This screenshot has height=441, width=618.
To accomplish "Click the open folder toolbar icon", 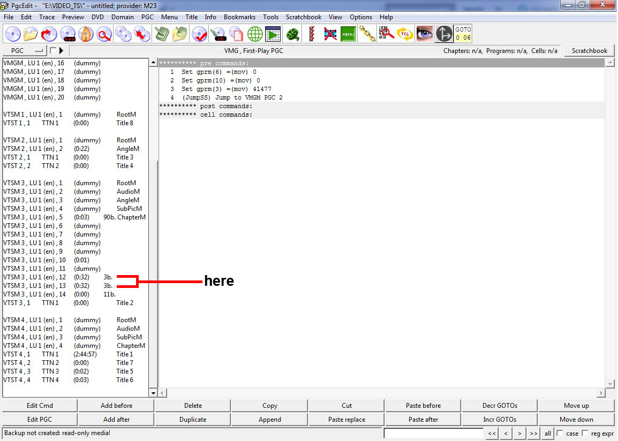I will click(31, 34).
